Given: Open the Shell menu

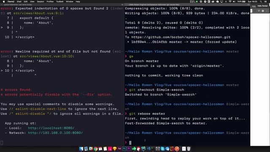Looking at the screenshot, I should (19, 2).
